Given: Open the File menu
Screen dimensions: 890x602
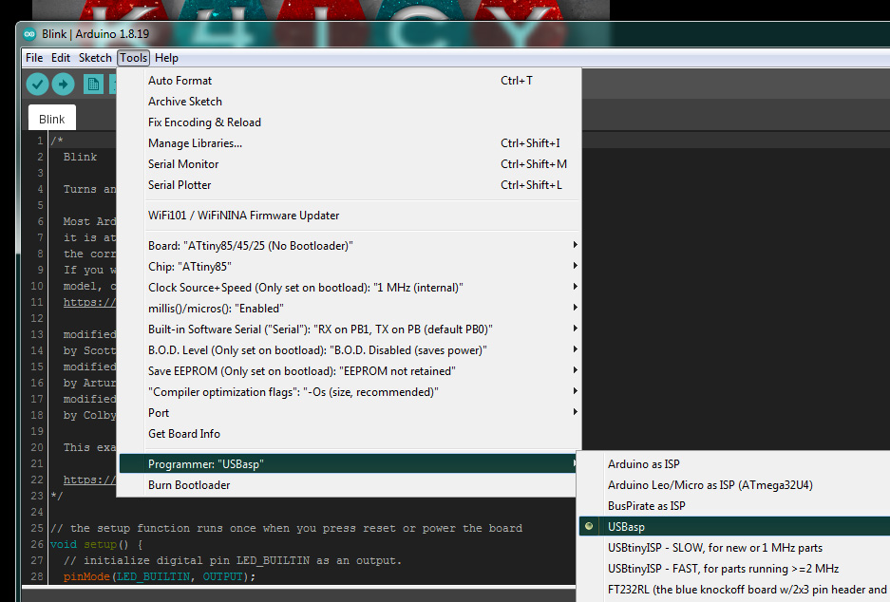Looking at the screenshot, I should coord(34,58).
